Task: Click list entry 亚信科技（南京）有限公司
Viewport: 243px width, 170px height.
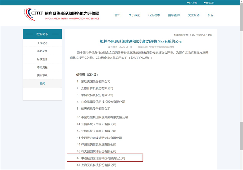Action: [x=99, y=131]
